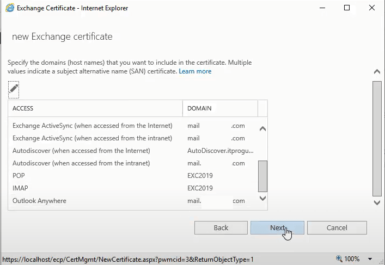Select the POP row
Image resolution: width=385 pixels, height=265 pixels.
click(x=132, y=176)
